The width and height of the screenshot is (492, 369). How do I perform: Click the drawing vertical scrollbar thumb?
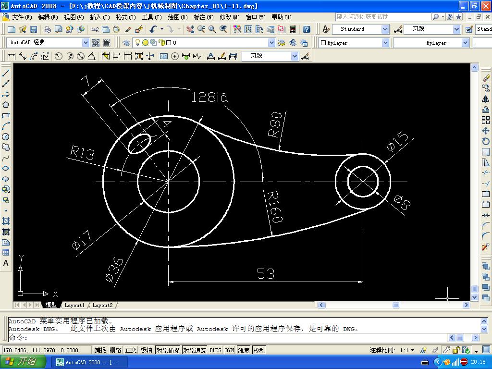(x=474, y=289)
